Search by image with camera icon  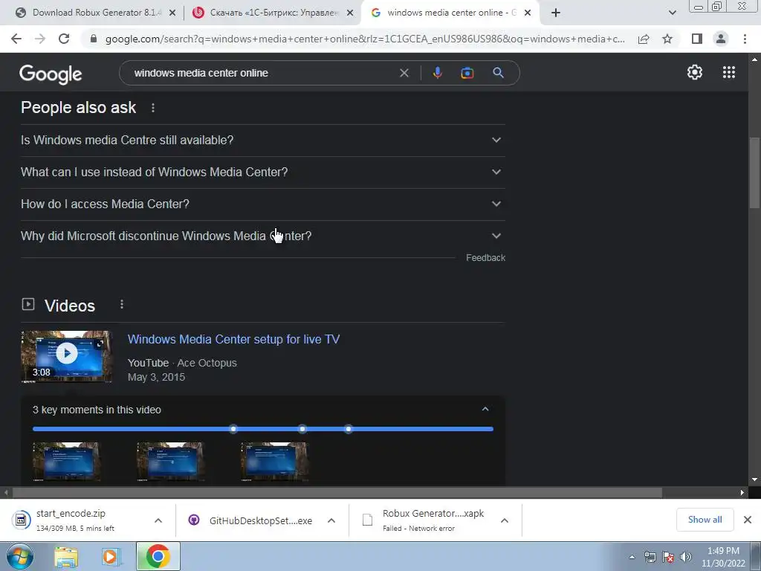pos(467,73)
